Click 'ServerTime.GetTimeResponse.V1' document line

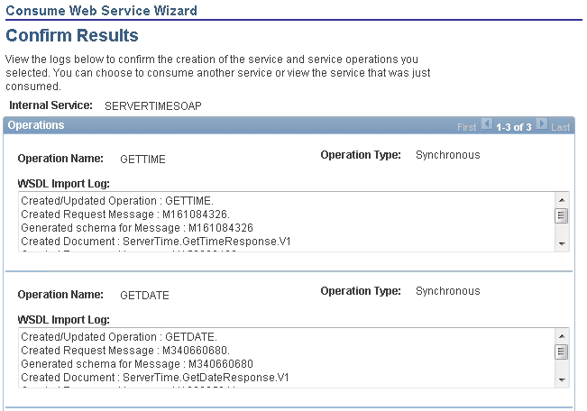(156, 242)
